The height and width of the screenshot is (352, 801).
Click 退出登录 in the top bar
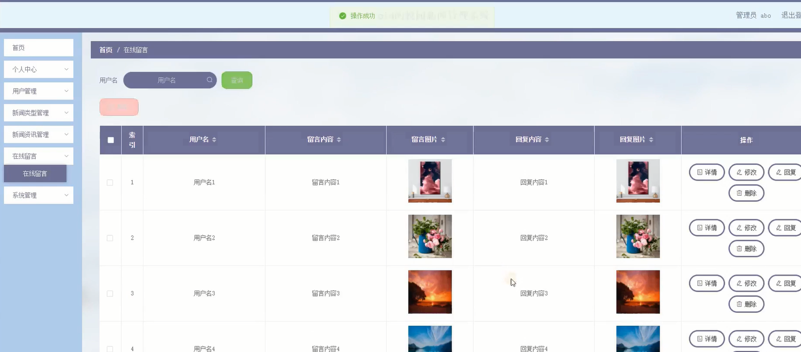tap(791, 15)
